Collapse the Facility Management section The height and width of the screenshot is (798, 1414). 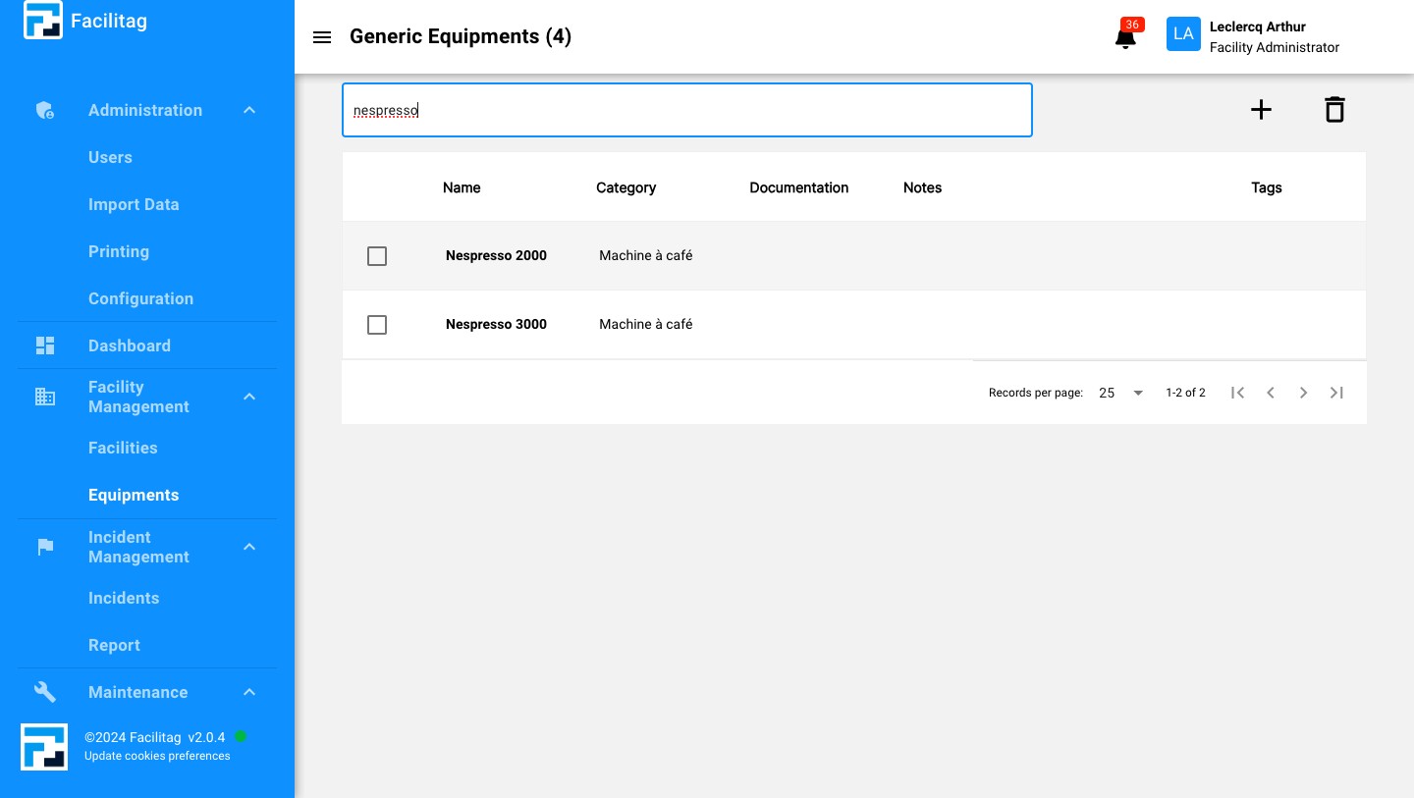[x=249, y=397]
